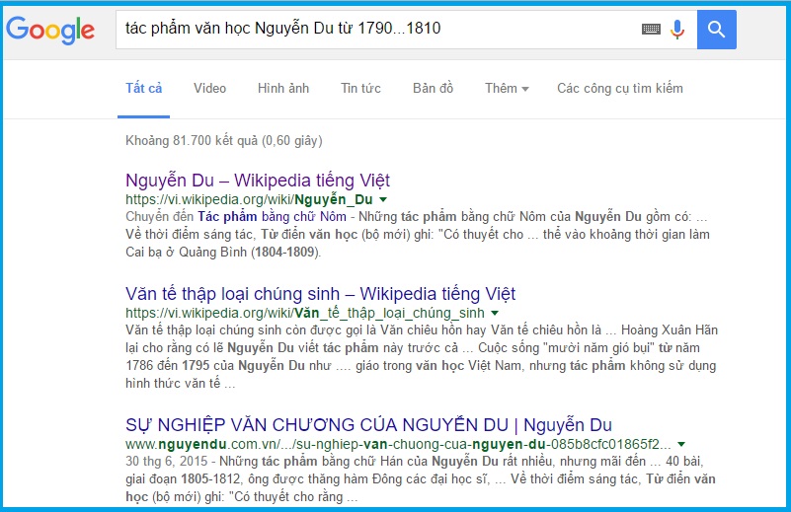The height and width of the screenshot is (512, 791).
Task: Click the Google logo
Action: coord(50,30)
